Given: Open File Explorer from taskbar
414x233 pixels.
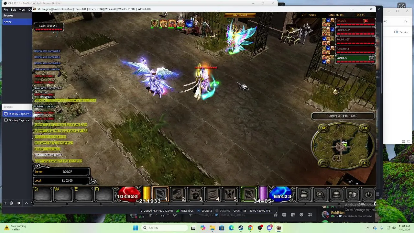Looking at the screenshot, I should click(x=212, y=228).
